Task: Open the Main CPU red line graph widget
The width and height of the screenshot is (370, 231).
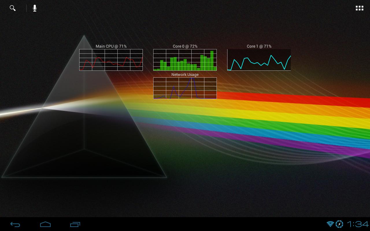Action: [x=111, y=60]
